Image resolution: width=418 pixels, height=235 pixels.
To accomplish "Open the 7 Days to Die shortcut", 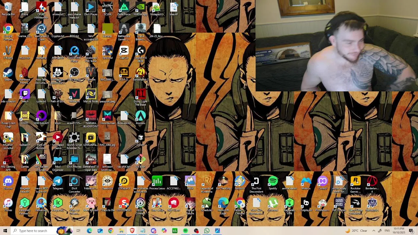I will pyautogui.click(x=107, y=205).
